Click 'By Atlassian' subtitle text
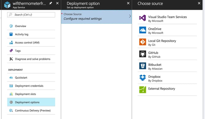 (x=155, y=69)
